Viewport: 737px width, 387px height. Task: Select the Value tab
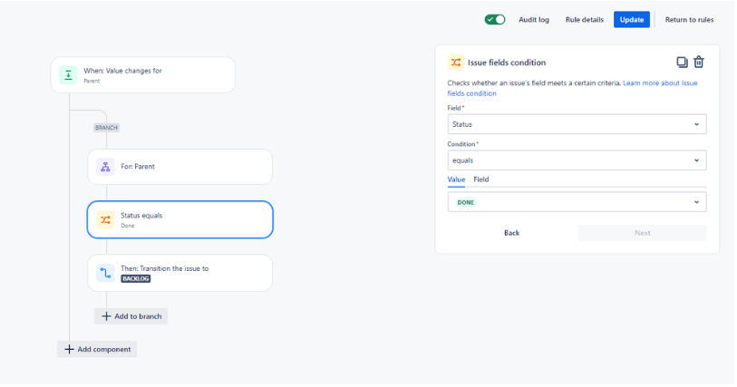(456, 179)
